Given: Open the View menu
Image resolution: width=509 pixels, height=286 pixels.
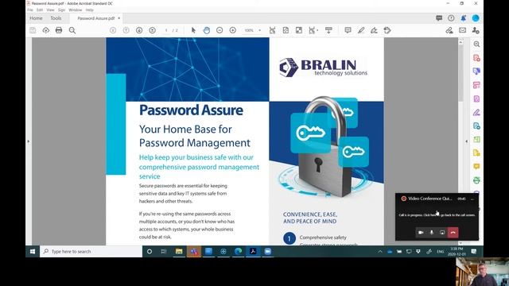Looking at the screenshot, I should click(x=50, y=10).
